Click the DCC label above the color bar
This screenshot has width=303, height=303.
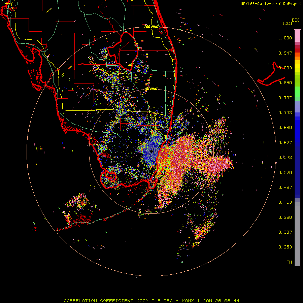pos(296,20)
